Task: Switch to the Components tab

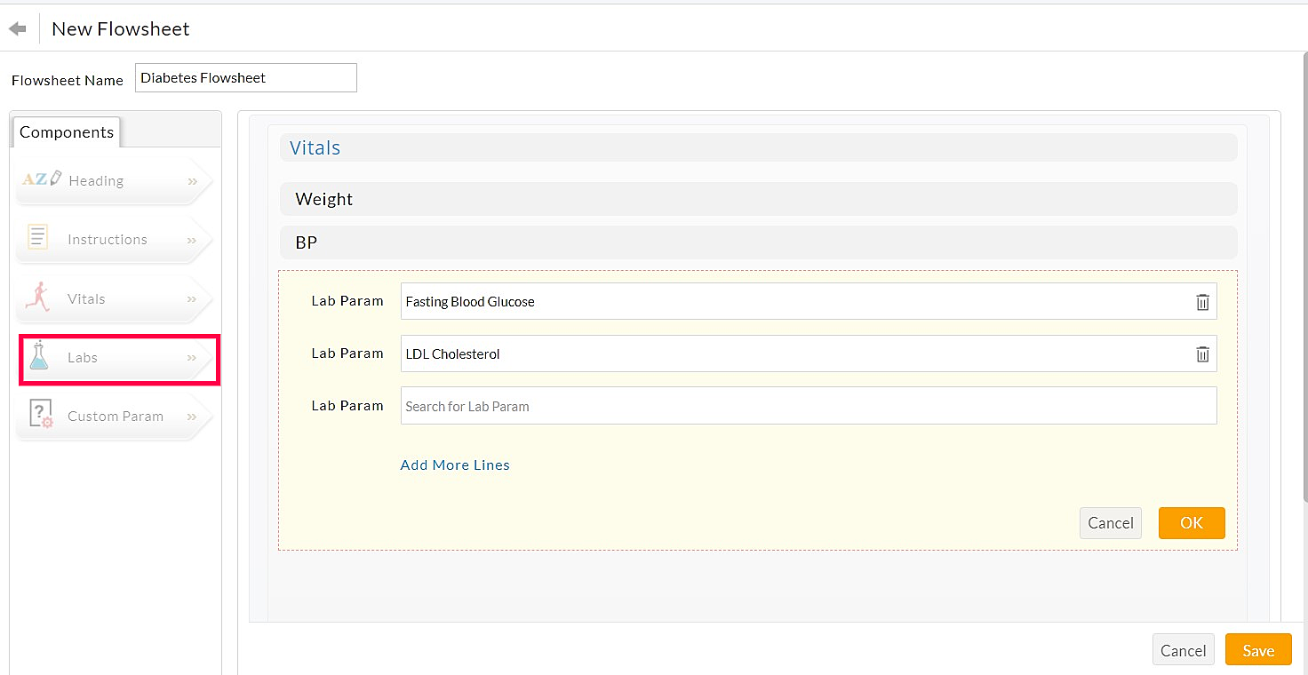Action: (66, 131)
